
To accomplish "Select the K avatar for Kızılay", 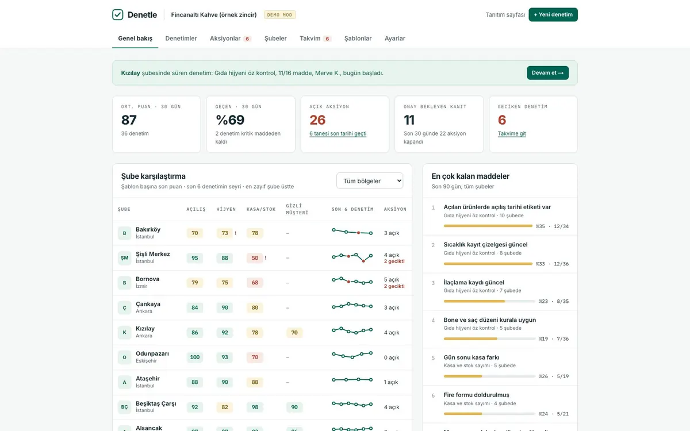I will (124, 332).
